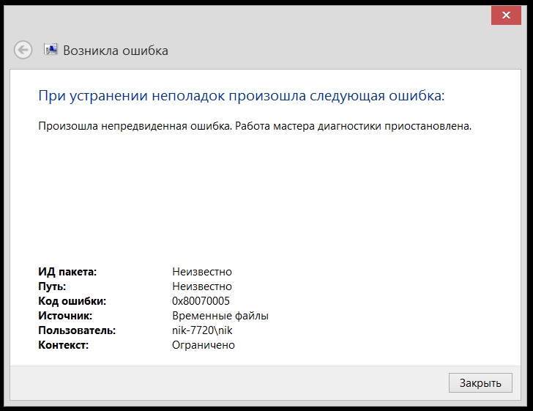Image resolution: width=533 pixels, height=411 pixels.
Task: Click the ИД пакета label
Action: (x=67, y=272)
